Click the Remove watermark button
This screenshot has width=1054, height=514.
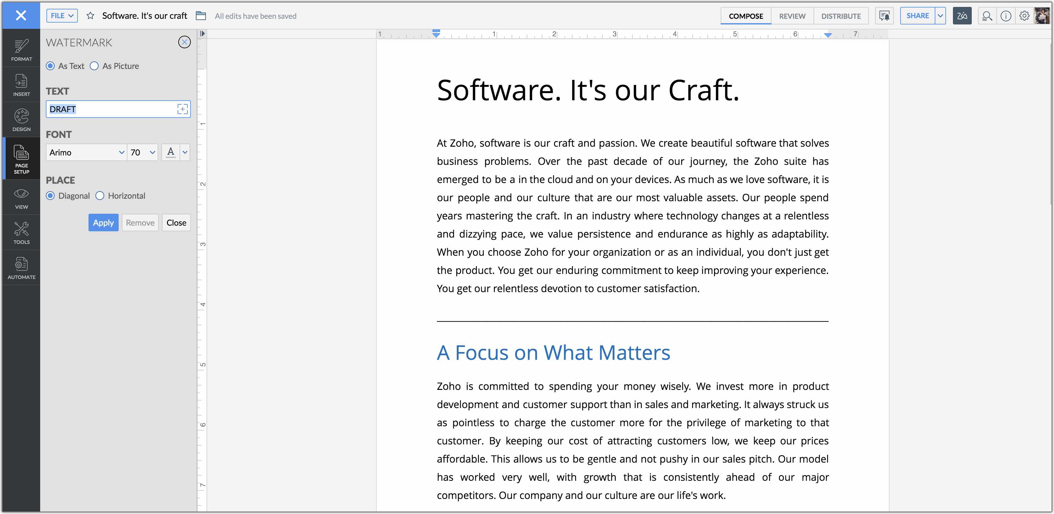(x=140, y=223)
